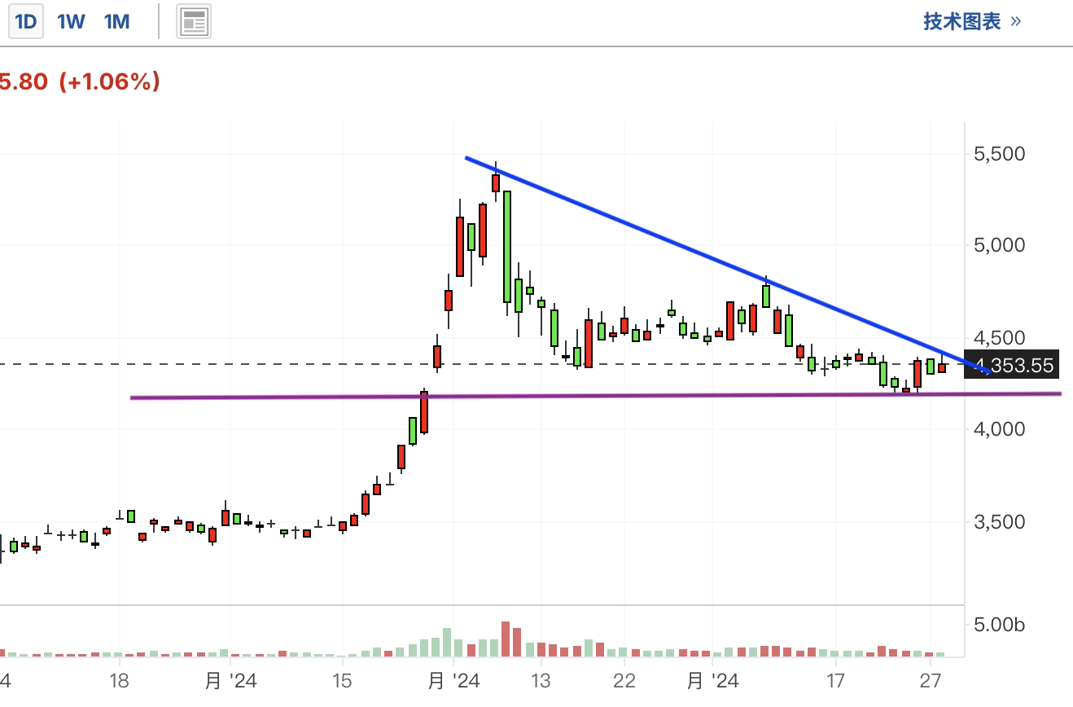1073x707 pixels.
Task: Switch to the 1W timeframe
Action: tap(71, 22)
